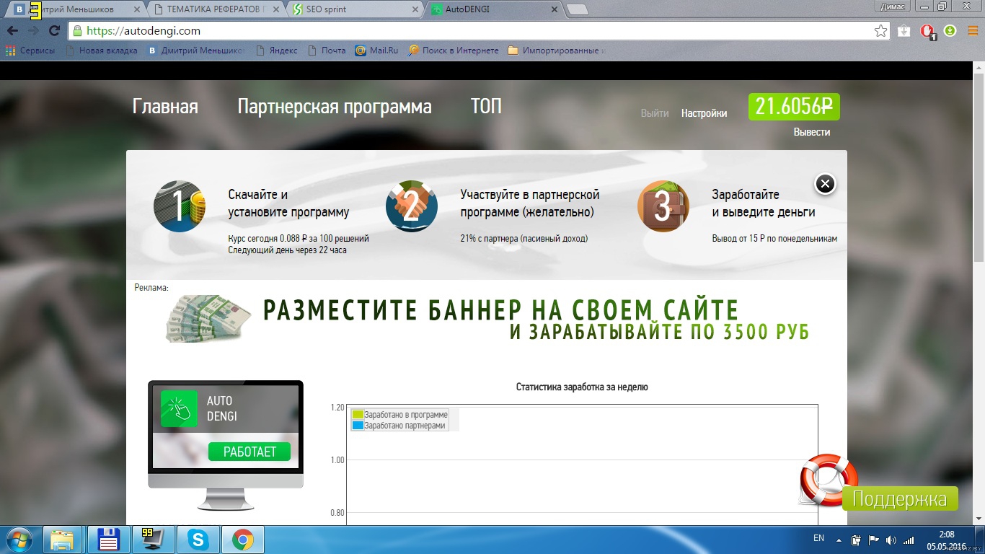Open the ТОП page

486,107
